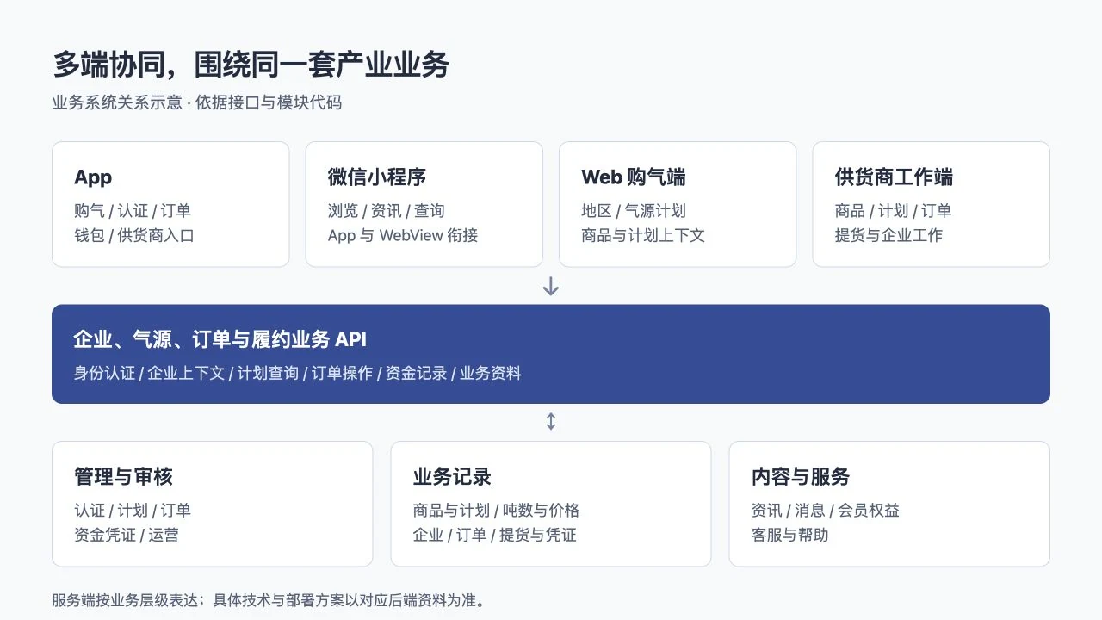Select the 微信小程序 card title
The height and width of the screenshot is (620, 1102).
(377, 177)
